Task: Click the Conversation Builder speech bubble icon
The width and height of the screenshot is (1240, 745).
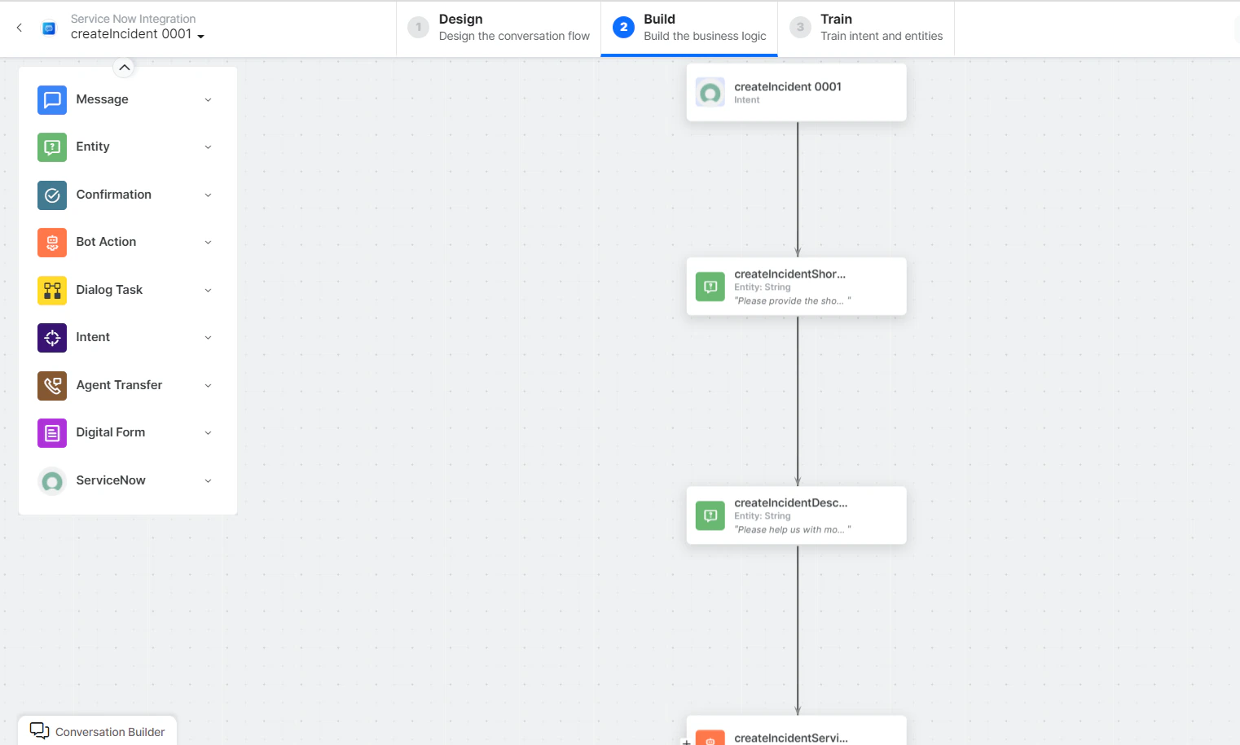Action: coord(40,730)
